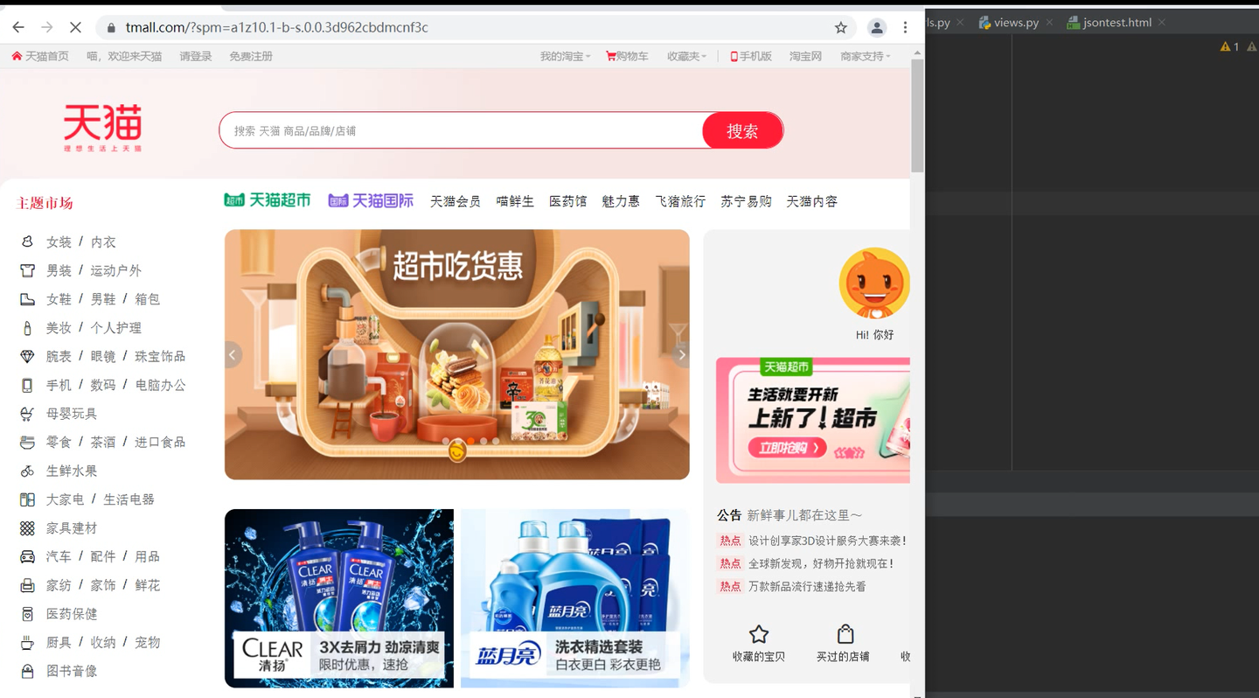Open the 飞猪旅行 nav item
Image resolution: width=1259 pixels, height=698 pixels.
tap(680, 201)
